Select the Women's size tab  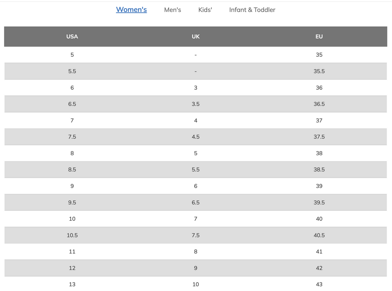(131, 10)
